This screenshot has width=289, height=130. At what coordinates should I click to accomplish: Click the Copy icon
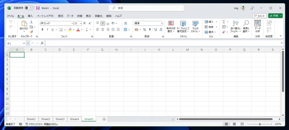31,27
